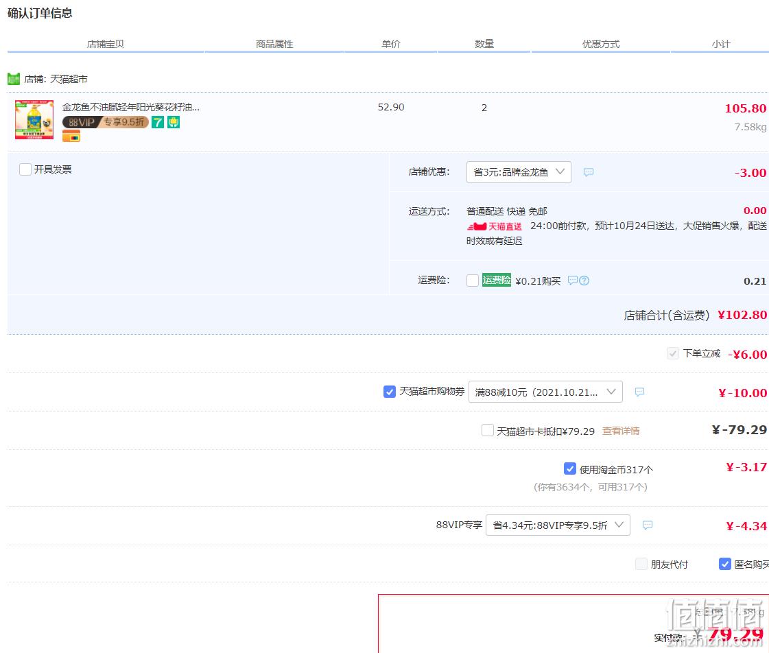Click the ¥-3.17 gold coin deduction
Image resolution: width=769 pixels, height=653 pixels.
coord(746,467)
